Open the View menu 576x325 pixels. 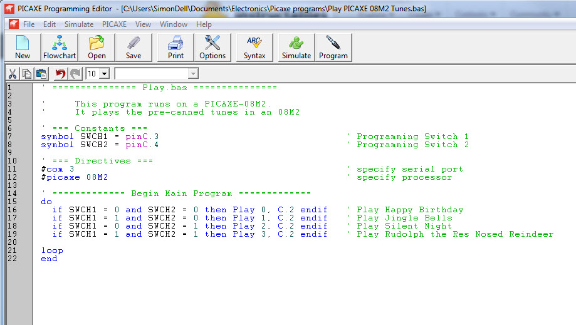[x=143, y=24]
